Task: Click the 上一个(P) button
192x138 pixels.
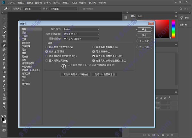Action: point(144,41)
